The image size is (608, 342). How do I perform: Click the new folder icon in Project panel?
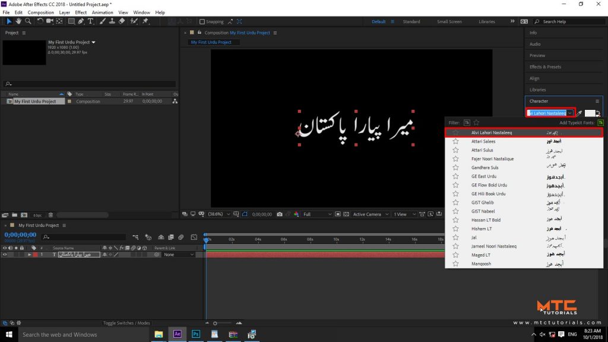tap(14, 215)
